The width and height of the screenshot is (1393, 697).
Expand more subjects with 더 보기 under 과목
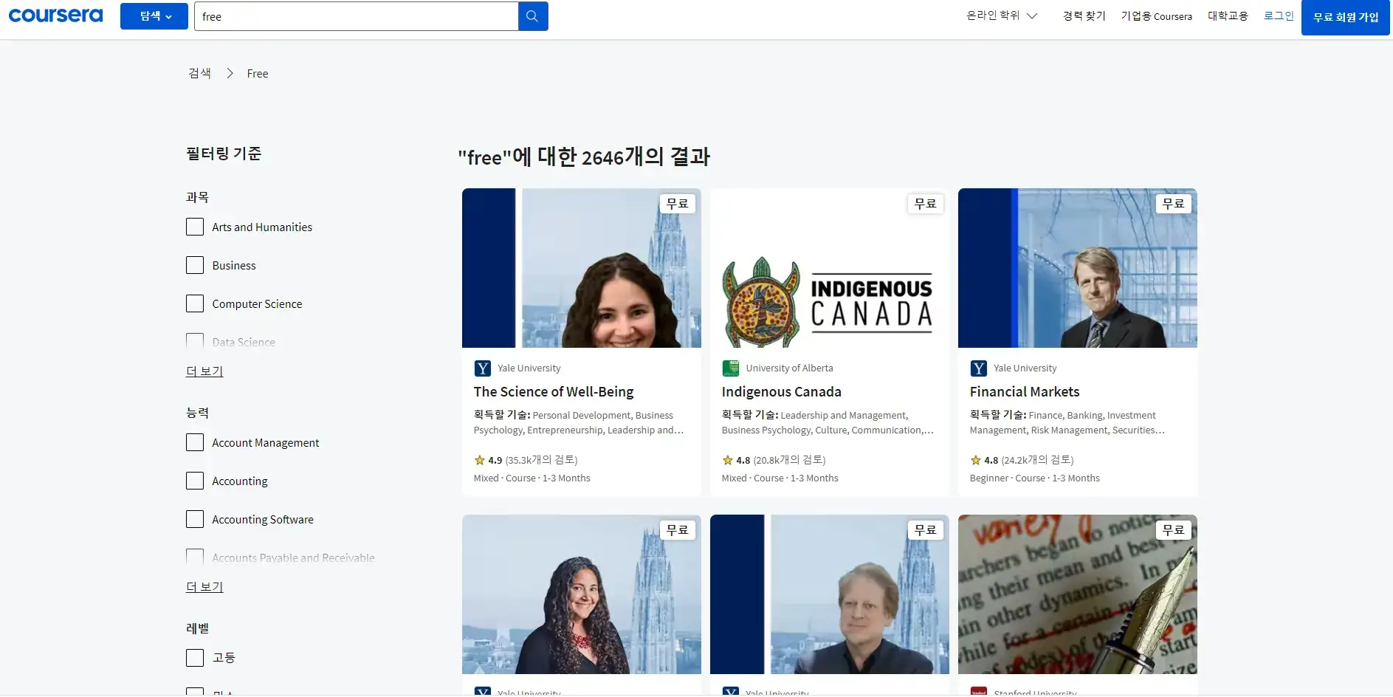pos(204,371)
